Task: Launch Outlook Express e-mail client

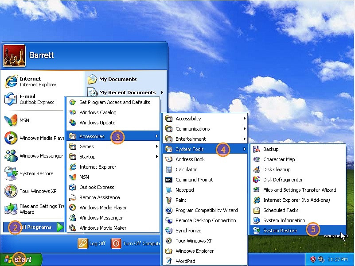Action: tap(32, 99)
